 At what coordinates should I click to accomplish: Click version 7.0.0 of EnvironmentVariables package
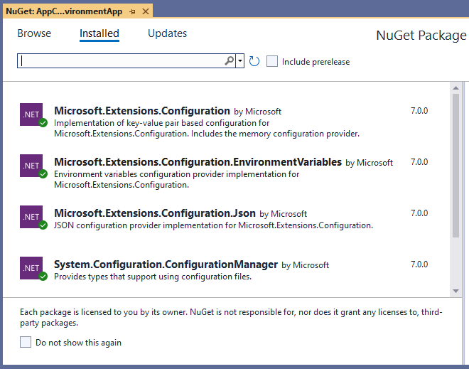coord(419,162)
